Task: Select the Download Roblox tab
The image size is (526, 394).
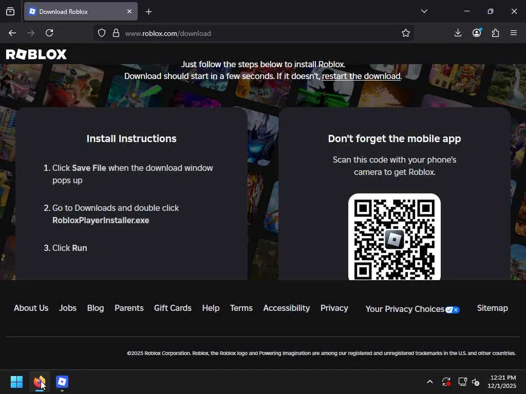Action: tap(81, 11)
